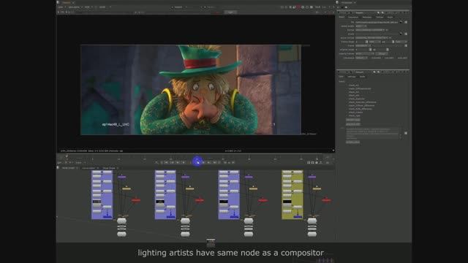Close the Read node properties panel
The image size is (468, 263).
[407, 13]
